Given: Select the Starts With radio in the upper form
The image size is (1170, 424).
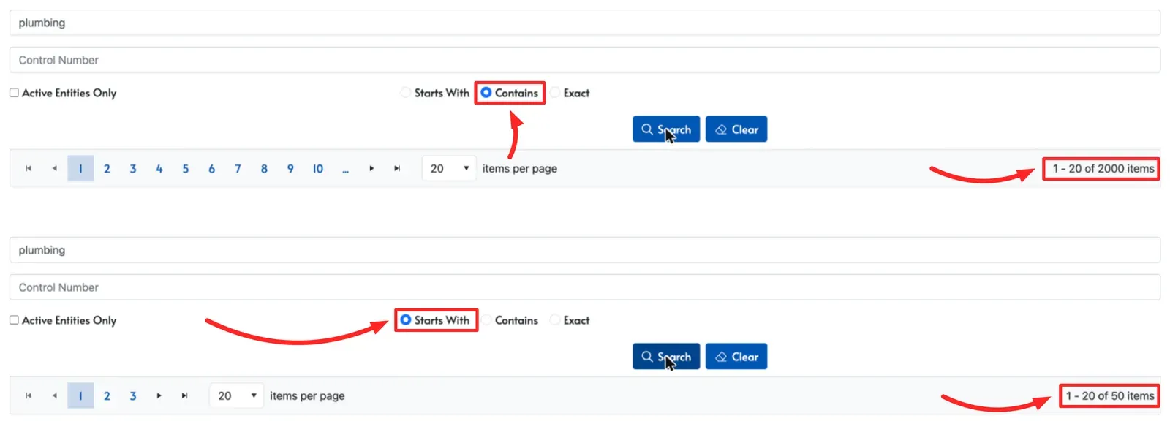Looking at the screenshot, I should (x=406, y=93).
